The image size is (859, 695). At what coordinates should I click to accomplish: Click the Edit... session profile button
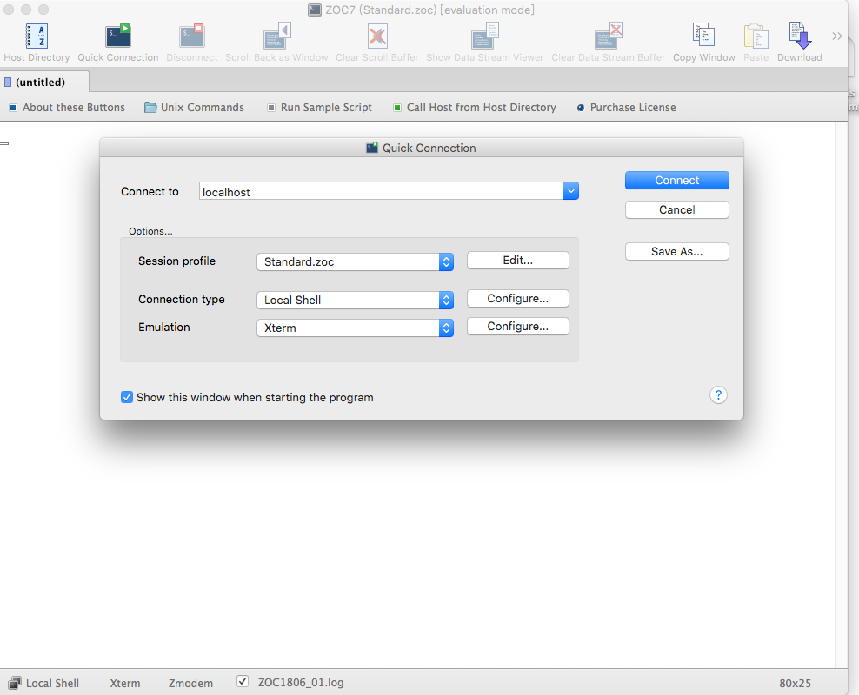[517, 261]
